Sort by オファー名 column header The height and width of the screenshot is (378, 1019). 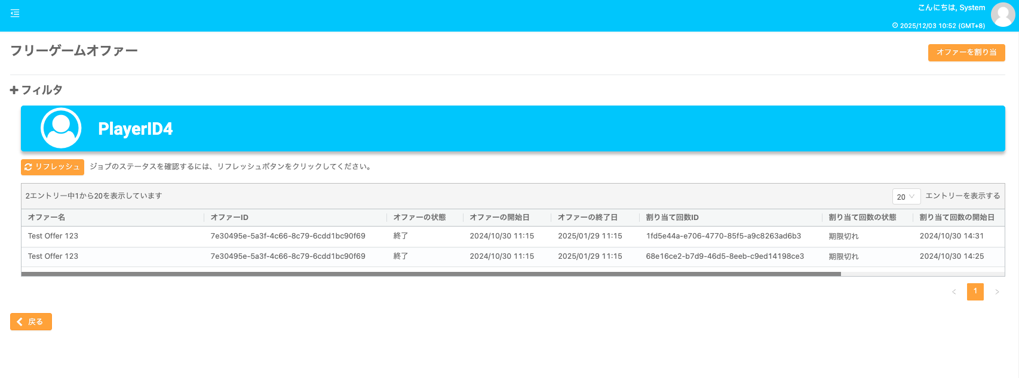coord(47,218)
